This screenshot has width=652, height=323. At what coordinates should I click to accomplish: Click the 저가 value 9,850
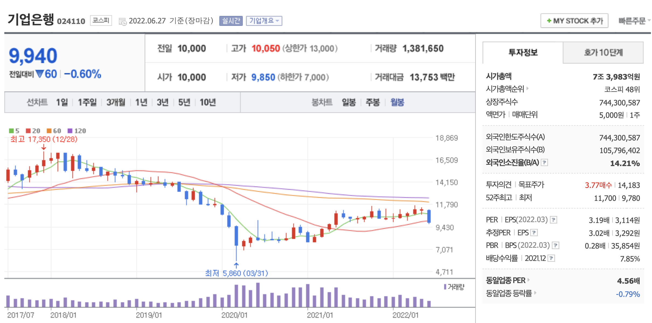tap(263, 77)
